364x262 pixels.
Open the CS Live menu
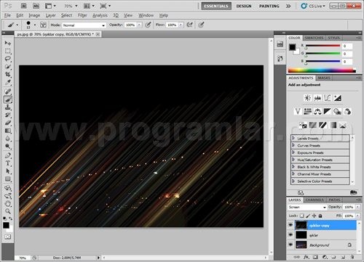point(313,6)
